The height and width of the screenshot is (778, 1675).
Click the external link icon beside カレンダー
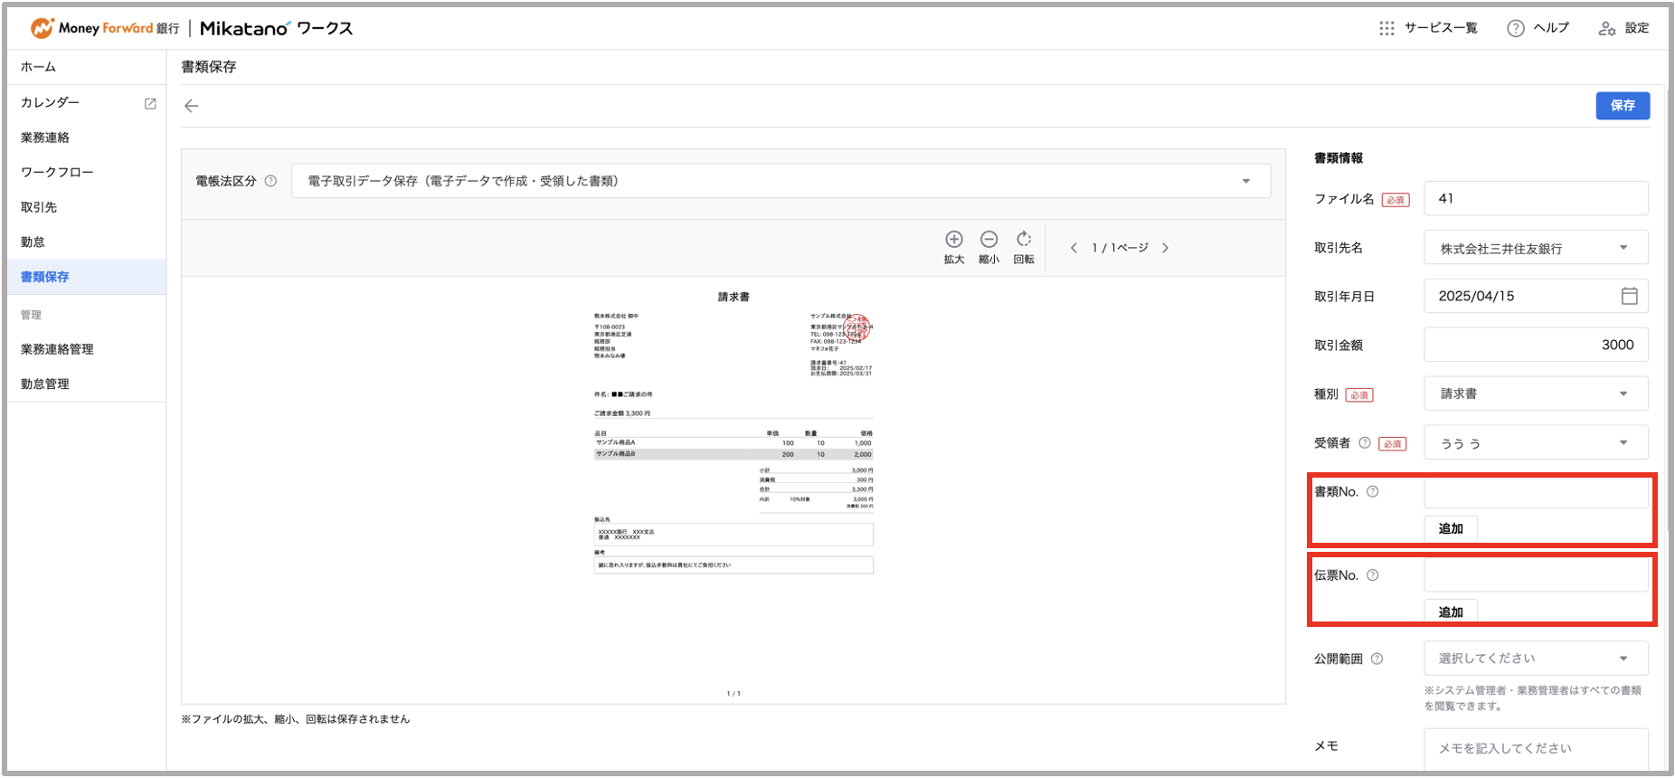click(150, 103)
